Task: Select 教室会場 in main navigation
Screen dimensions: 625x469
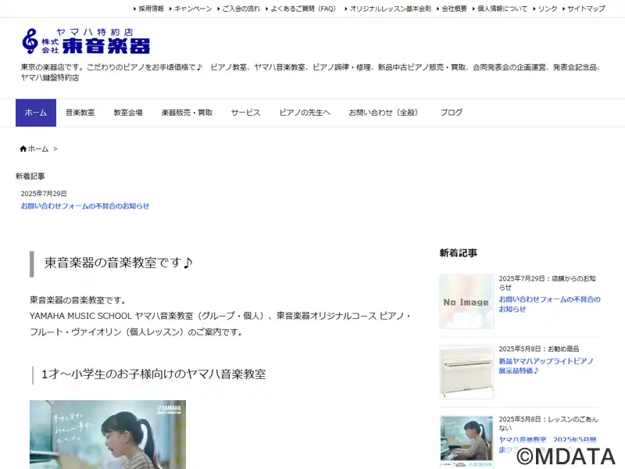Action: 128,113
